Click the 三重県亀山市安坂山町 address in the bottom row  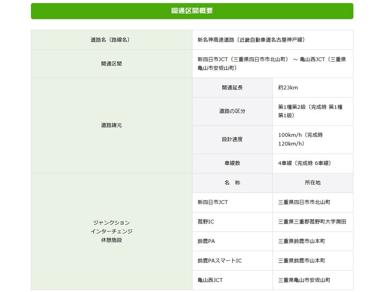[x=304, y=280]
